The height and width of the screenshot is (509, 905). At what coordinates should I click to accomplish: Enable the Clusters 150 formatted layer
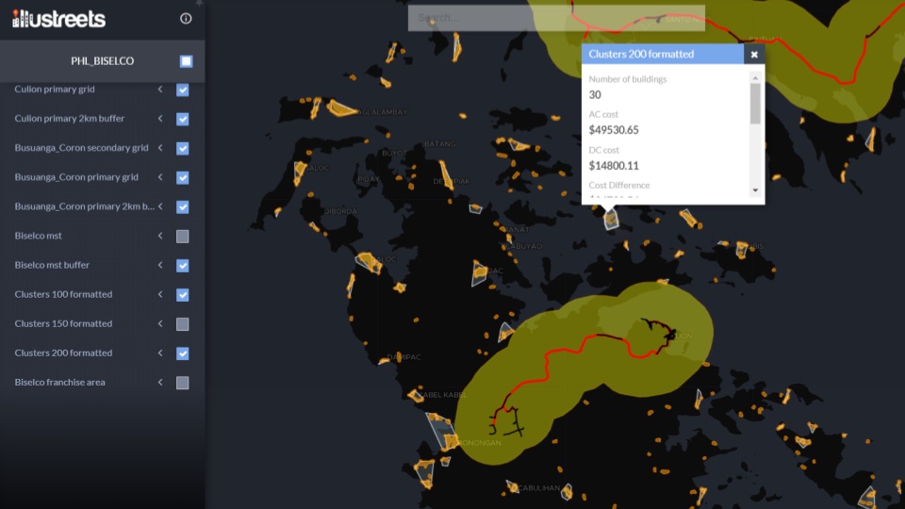(183, 324)
